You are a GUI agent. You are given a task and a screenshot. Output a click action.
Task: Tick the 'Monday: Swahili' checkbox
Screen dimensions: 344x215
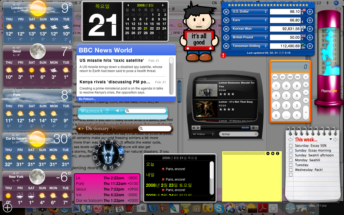(x=291, y=160)
